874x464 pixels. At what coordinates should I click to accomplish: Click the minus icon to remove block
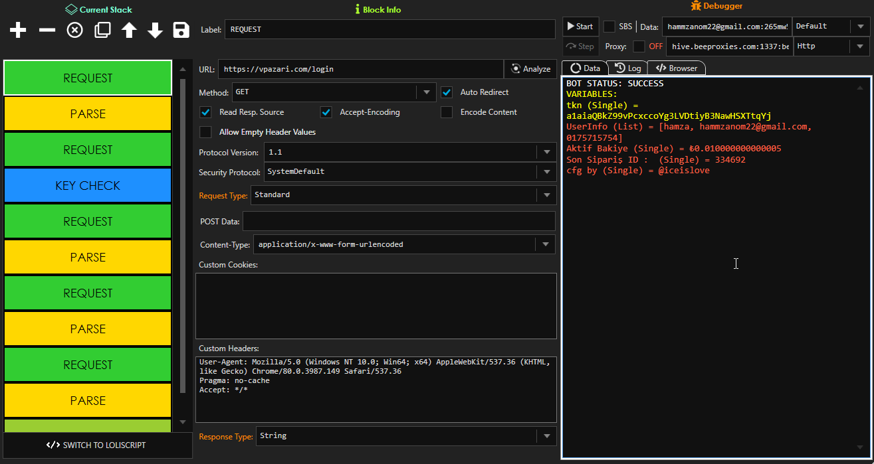pos(47,31)
